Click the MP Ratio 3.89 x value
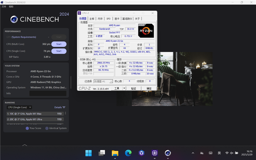256x160 pixels. pos(47,57)
